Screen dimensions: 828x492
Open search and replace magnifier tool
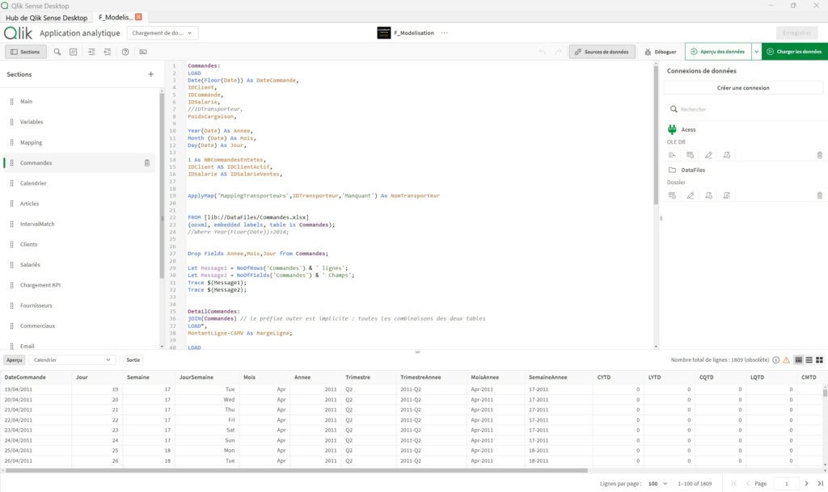[57, 52]
